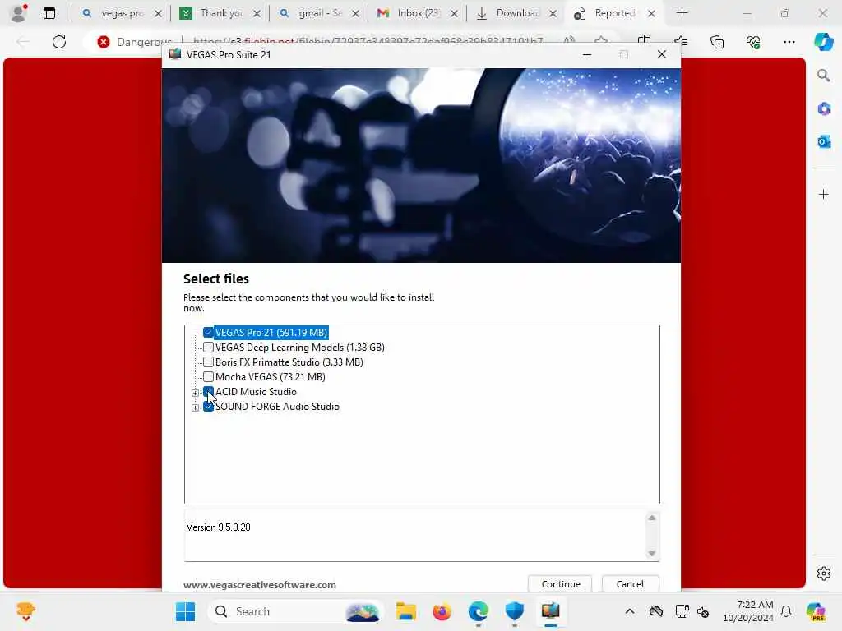Expand the ACID Music Studio tree node
Viewport: 842px width, 631px height.
click(195, 393)
